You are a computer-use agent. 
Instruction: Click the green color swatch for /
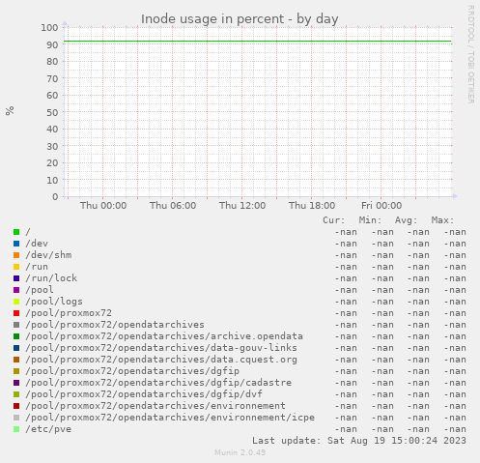[16, 232]
